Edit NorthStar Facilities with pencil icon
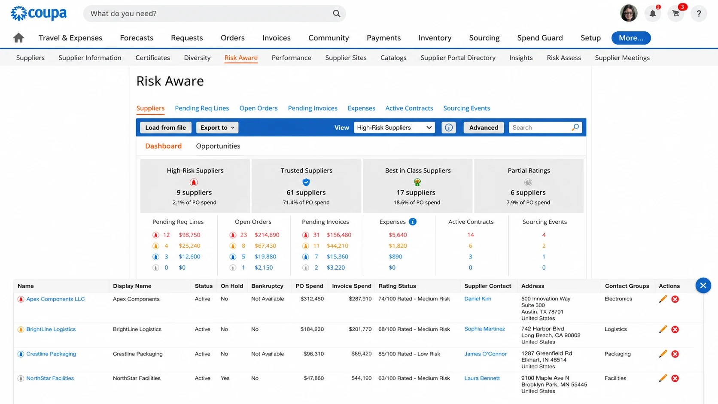Image resolution: width=718 pixels, height=404 pixels. [663, 378]
